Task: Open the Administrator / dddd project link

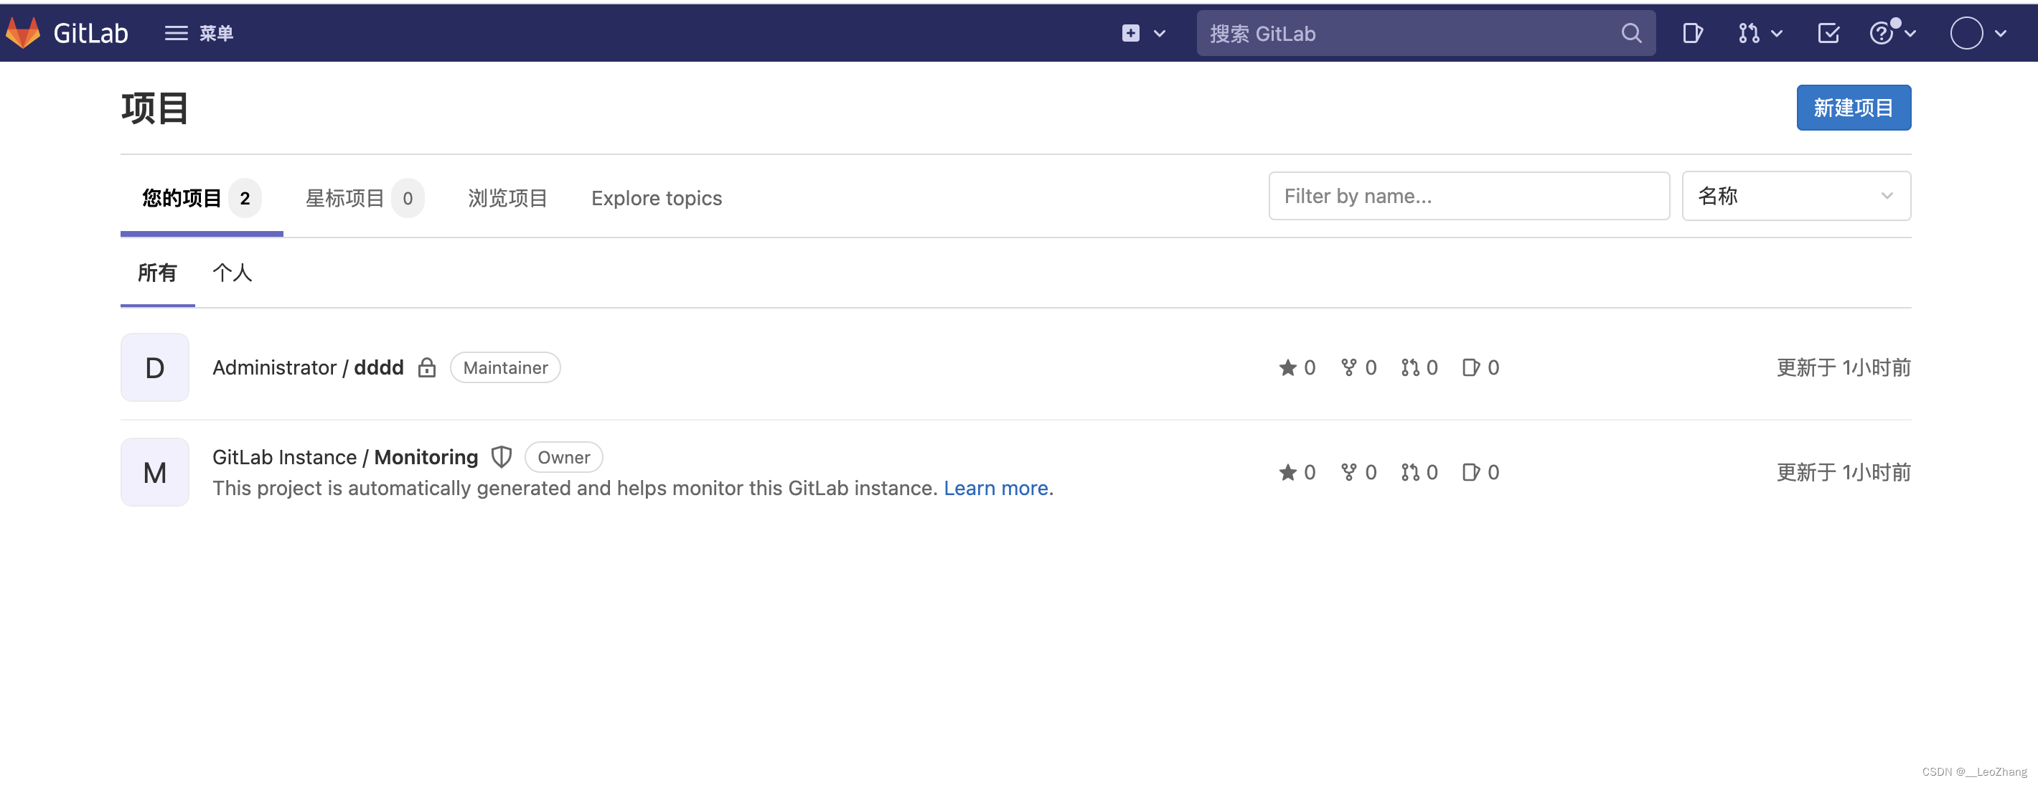Action: 308,367
